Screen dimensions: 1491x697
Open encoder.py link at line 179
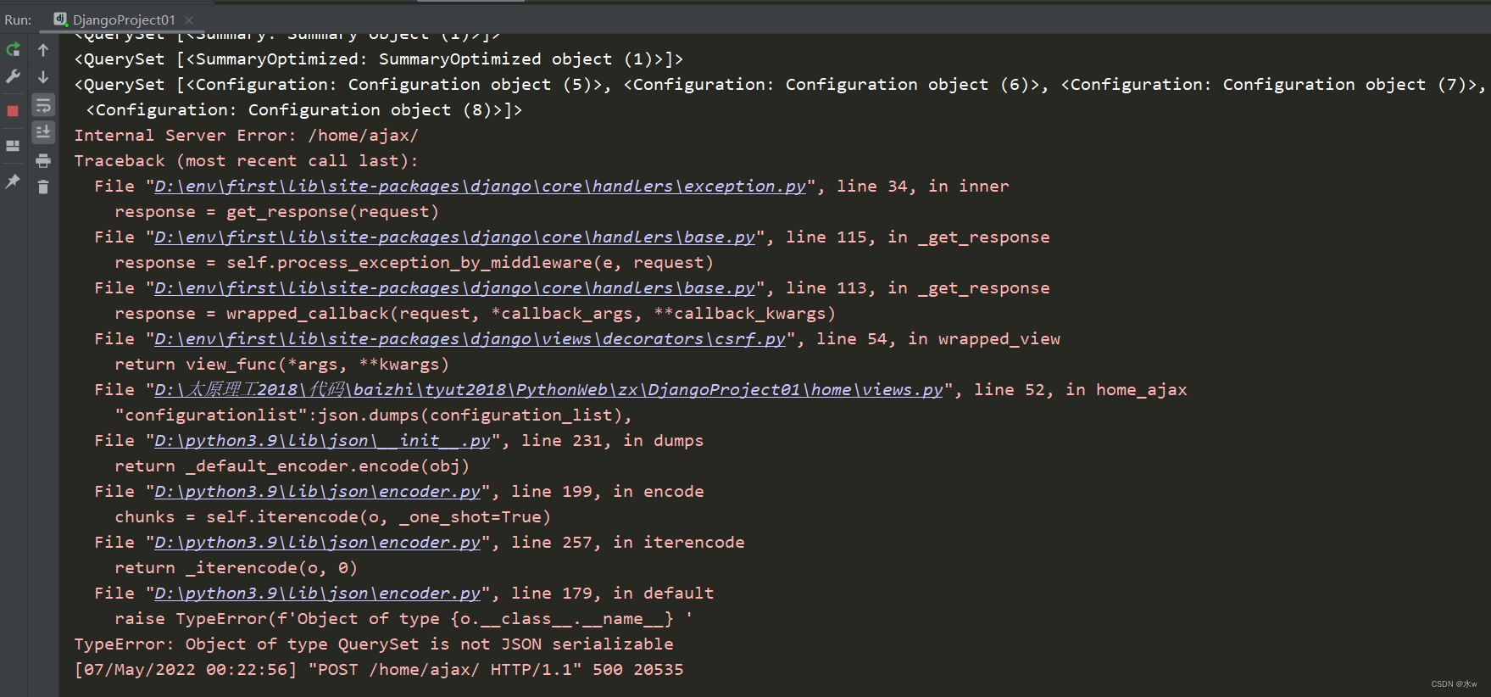[x=317, y=594]
